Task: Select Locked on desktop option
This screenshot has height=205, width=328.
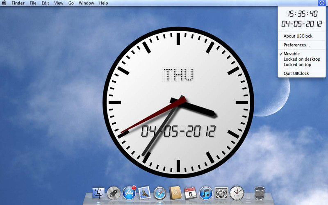Action: [x=302, y=59]
